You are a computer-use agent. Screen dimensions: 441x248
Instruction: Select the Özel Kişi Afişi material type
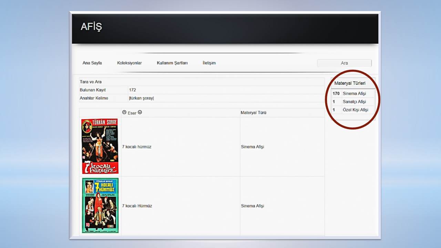click(x=355, y=110)
